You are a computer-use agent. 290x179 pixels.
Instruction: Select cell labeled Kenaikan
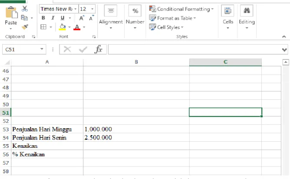(x=47, y=146)
